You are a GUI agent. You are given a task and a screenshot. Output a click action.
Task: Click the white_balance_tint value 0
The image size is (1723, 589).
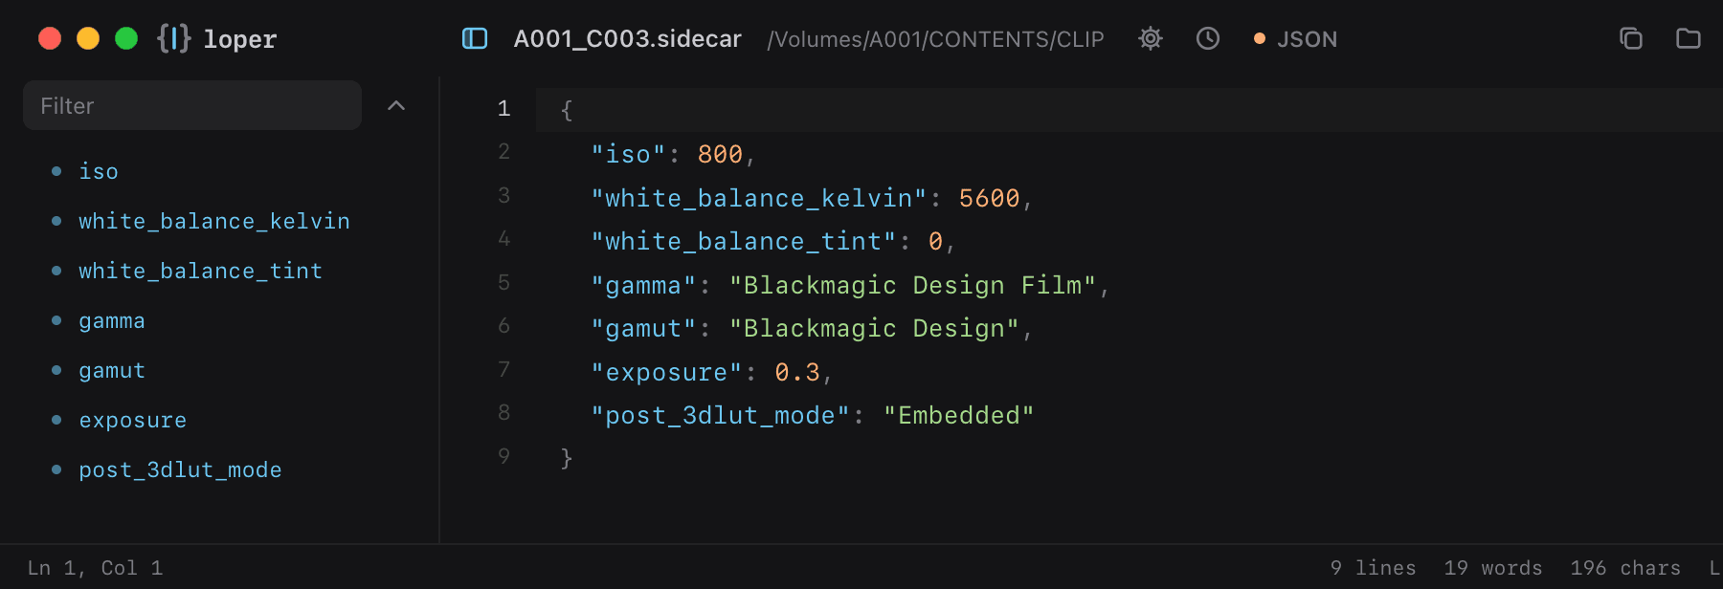point(935,241)
